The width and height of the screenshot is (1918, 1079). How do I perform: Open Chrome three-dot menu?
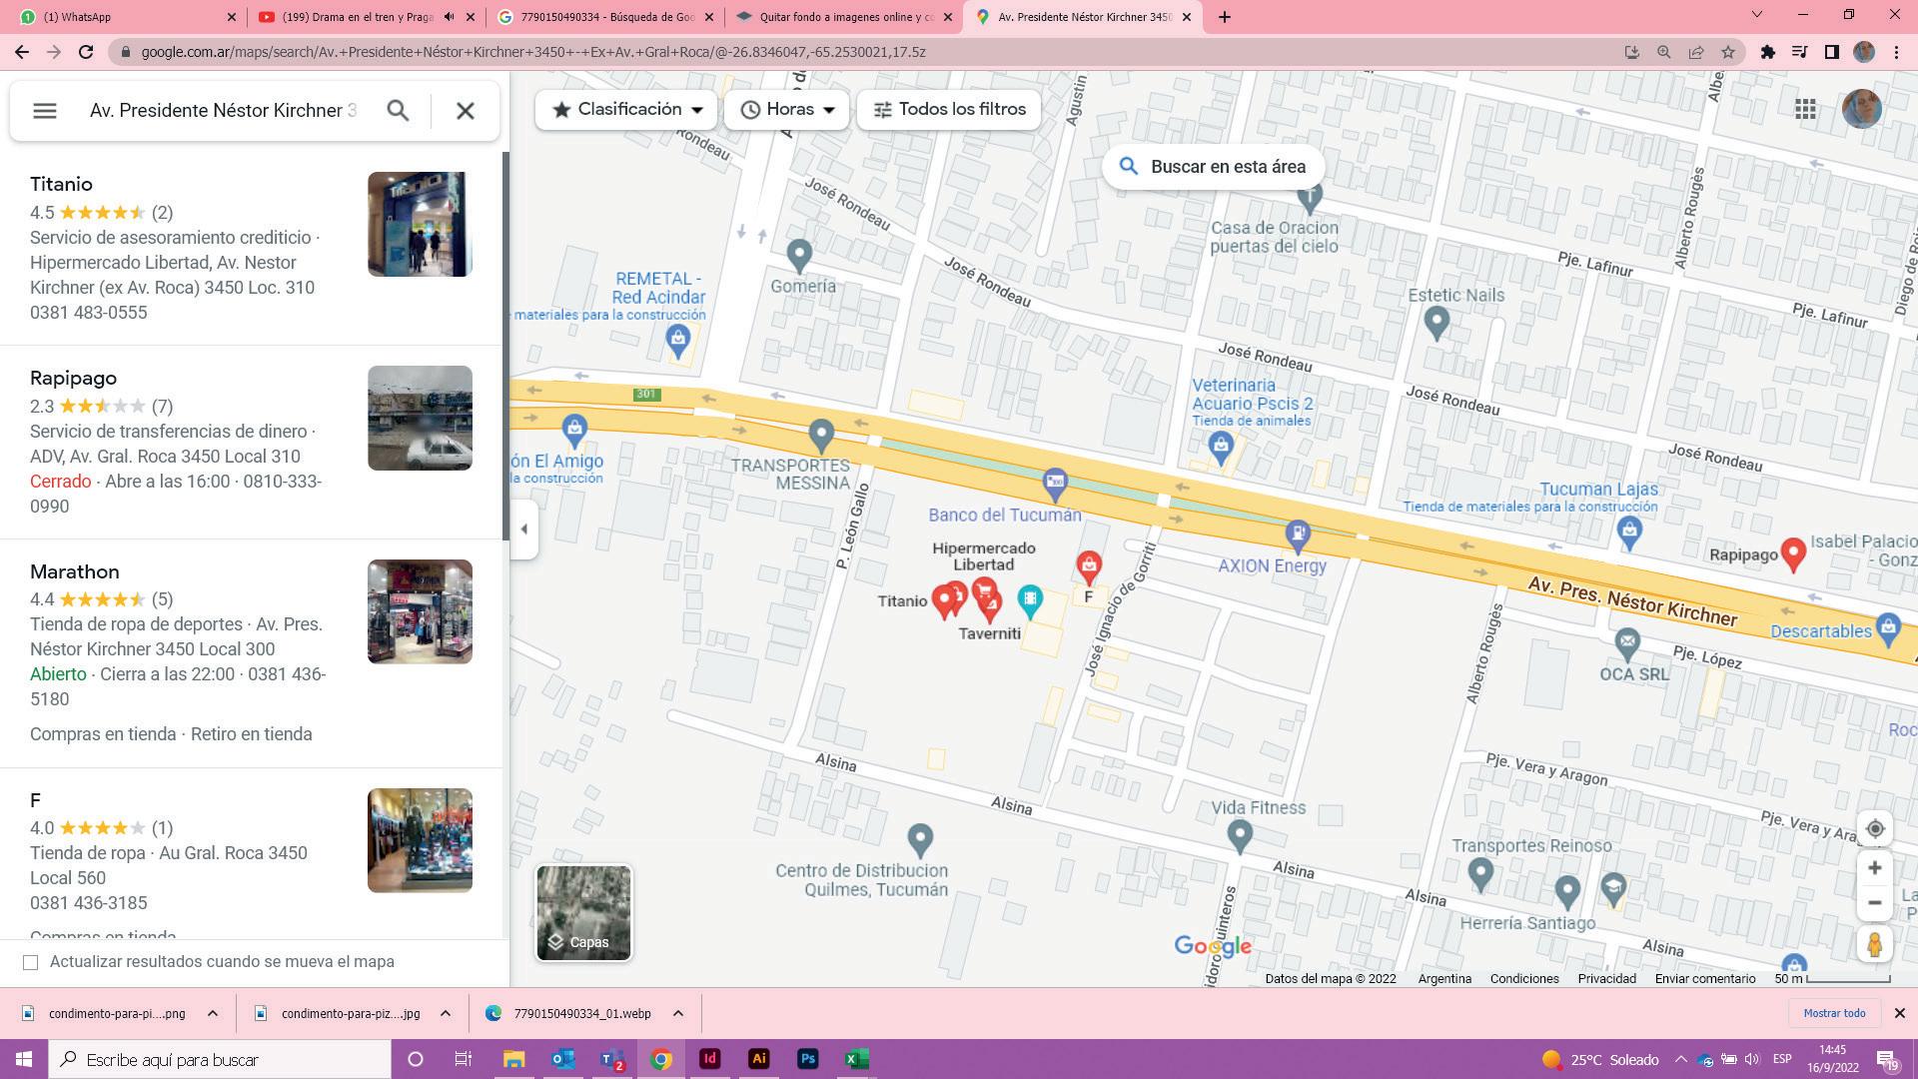tap(1896, 52)
